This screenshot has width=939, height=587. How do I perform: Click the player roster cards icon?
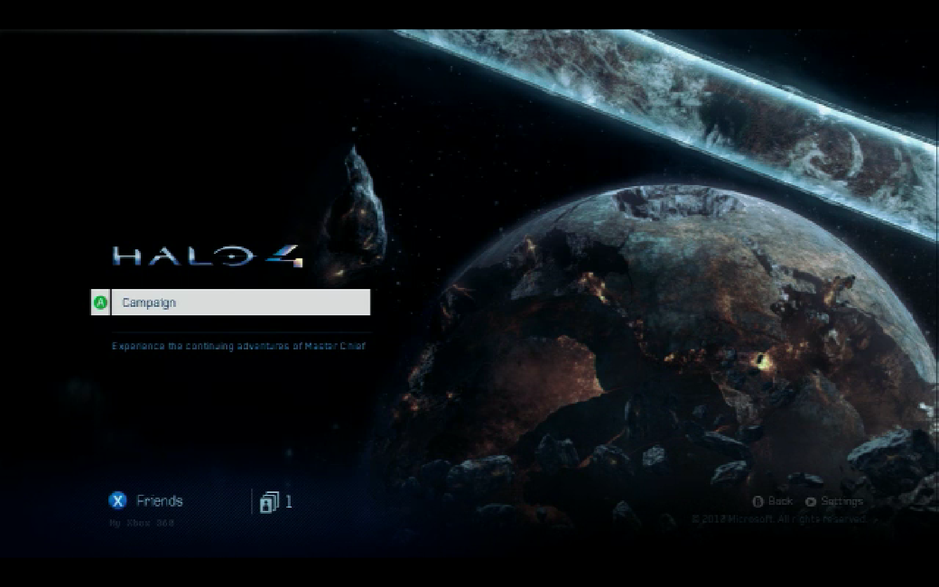click(x=269, y=502)
